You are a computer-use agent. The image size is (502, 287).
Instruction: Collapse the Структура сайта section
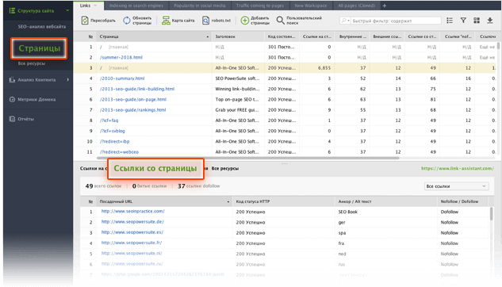[x=67, y=10]
